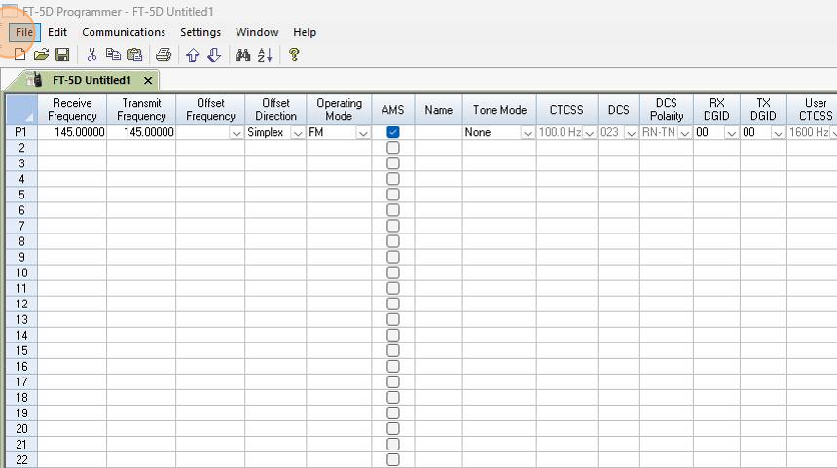Click the Tone Mode column header
This screenshot has width=837, height=468.
pyautogui.click(x=499, y=109)
